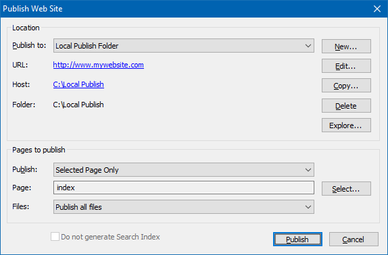
Task: Click the Folder path text C:\Local Publish
Action: tap(78, 105)
